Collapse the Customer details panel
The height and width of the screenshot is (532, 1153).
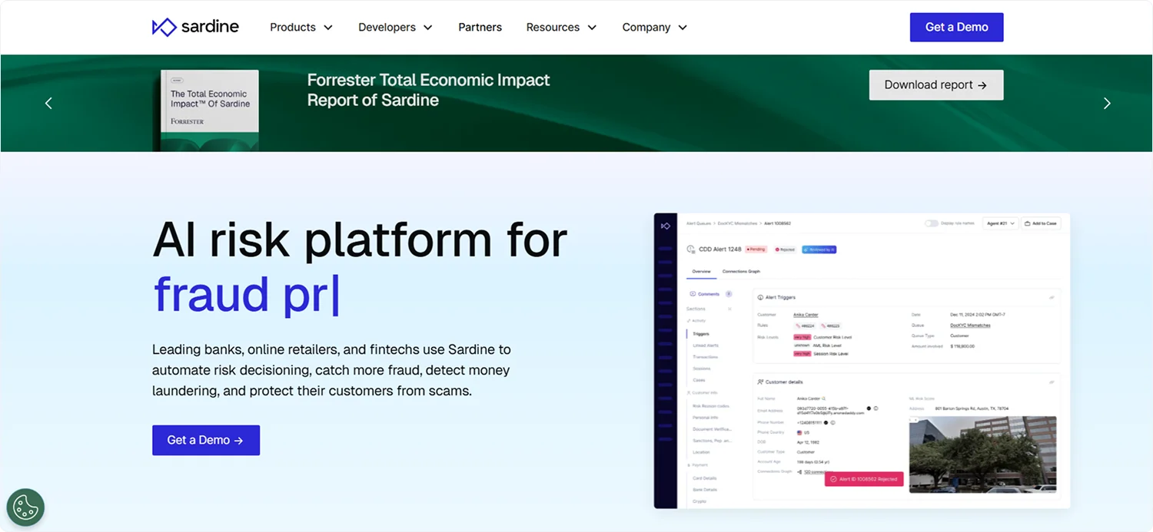(1052, 382)
